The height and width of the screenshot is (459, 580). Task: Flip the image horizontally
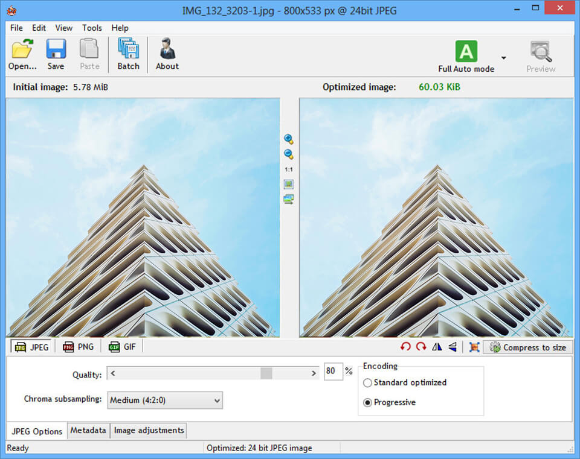pos(437,347)
